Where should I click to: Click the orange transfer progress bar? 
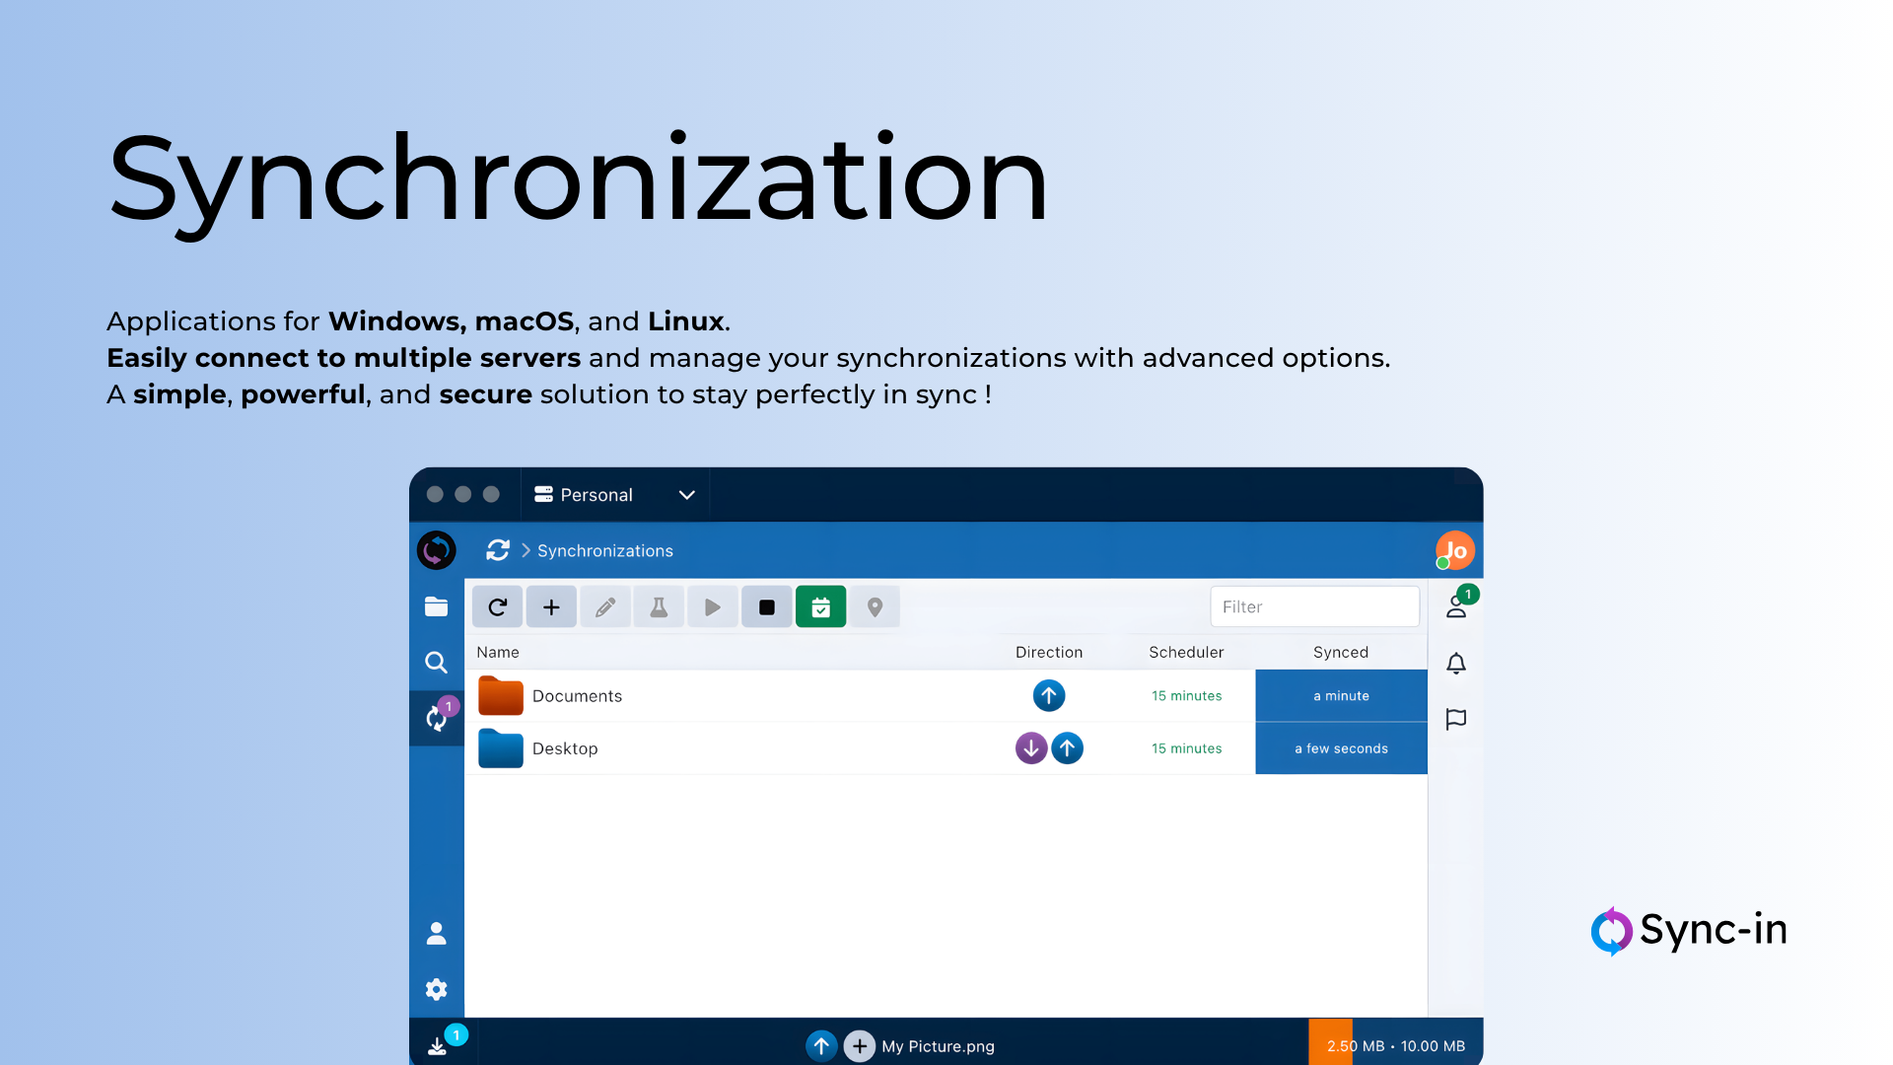coord(1330,1042)
